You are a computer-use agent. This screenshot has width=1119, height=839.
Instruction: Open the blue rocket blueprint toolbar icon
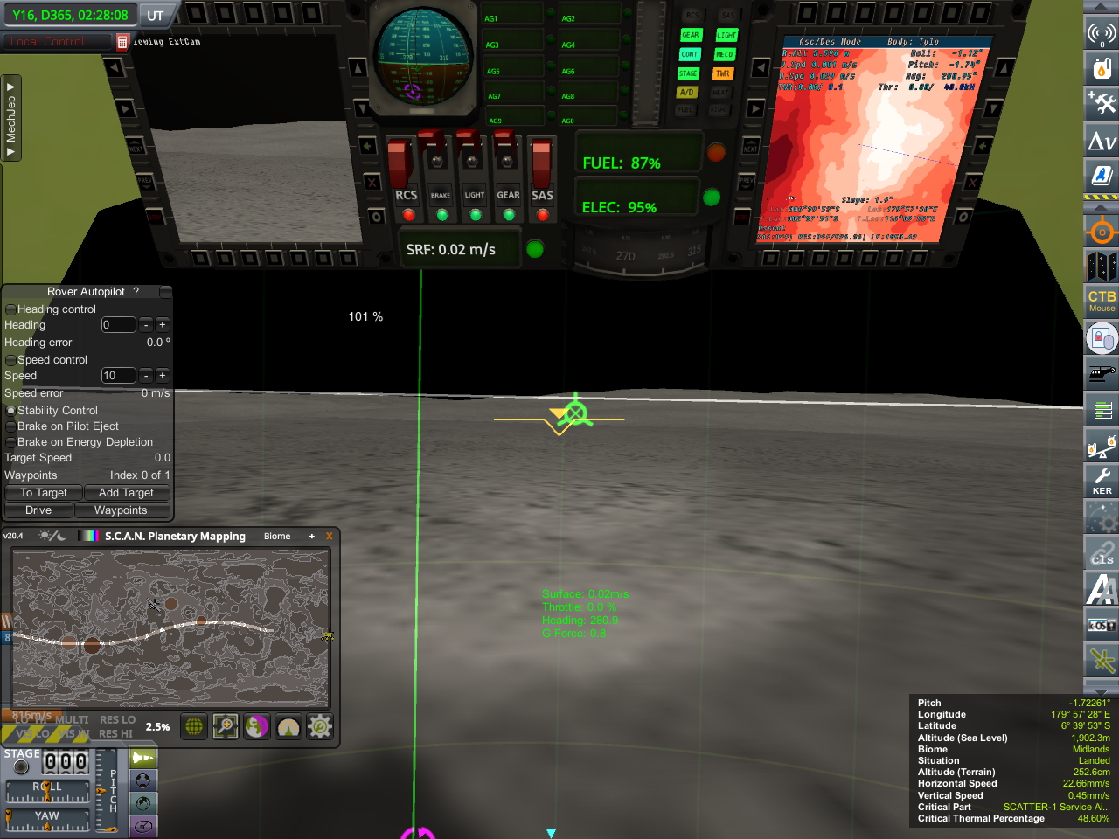click(1102, 175)
